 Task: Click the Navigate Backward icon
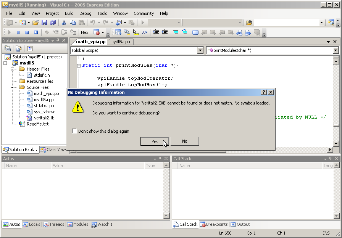pos(119,23)
